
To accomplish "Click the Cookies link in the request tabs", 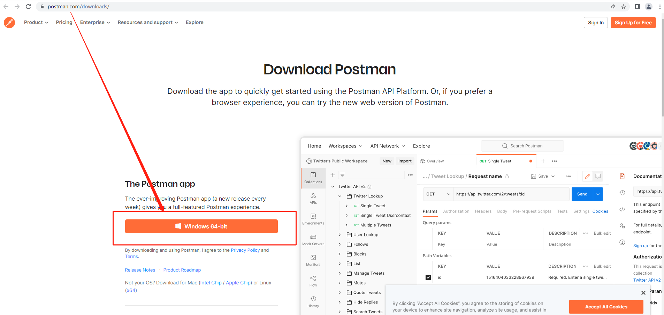I will pyautogui.click(x=600, y=211).
